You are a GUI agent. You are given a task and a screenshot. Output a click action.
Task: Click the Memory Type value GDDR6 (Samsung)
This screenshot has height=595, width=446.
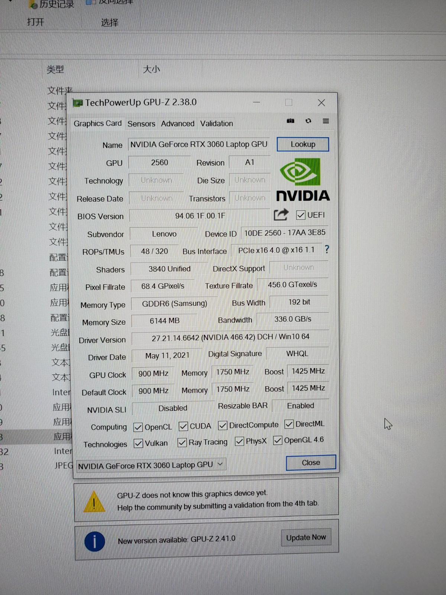pyautogui.click(x=175, y=303)
